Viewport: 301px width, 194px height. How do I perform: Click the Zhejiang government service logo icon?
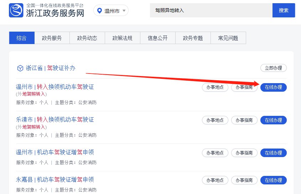(16, 10)
